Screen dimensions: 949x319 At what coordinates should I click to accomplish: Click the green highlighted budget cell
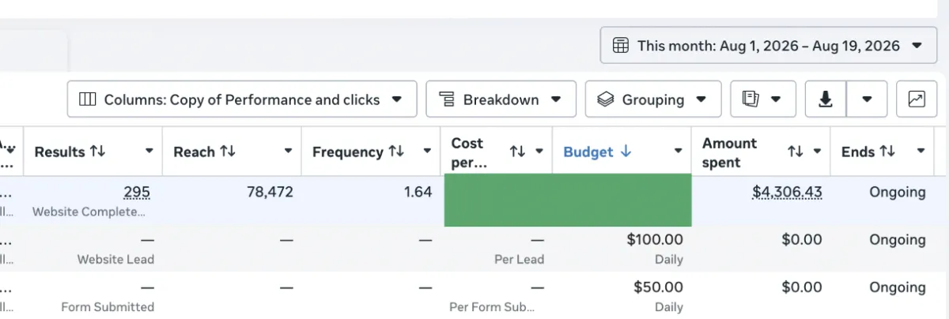click(x=568, y=201)
